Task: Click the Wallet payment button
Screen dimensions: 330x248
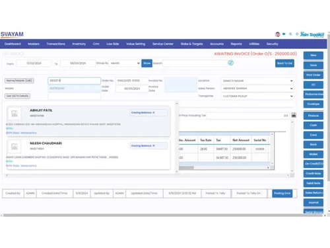Action: point(313,154)
